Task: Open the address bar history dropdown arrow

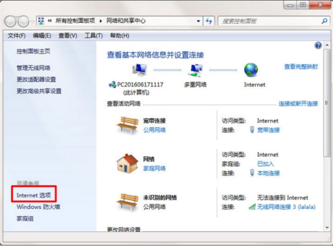Action: [x=198, y=21]
